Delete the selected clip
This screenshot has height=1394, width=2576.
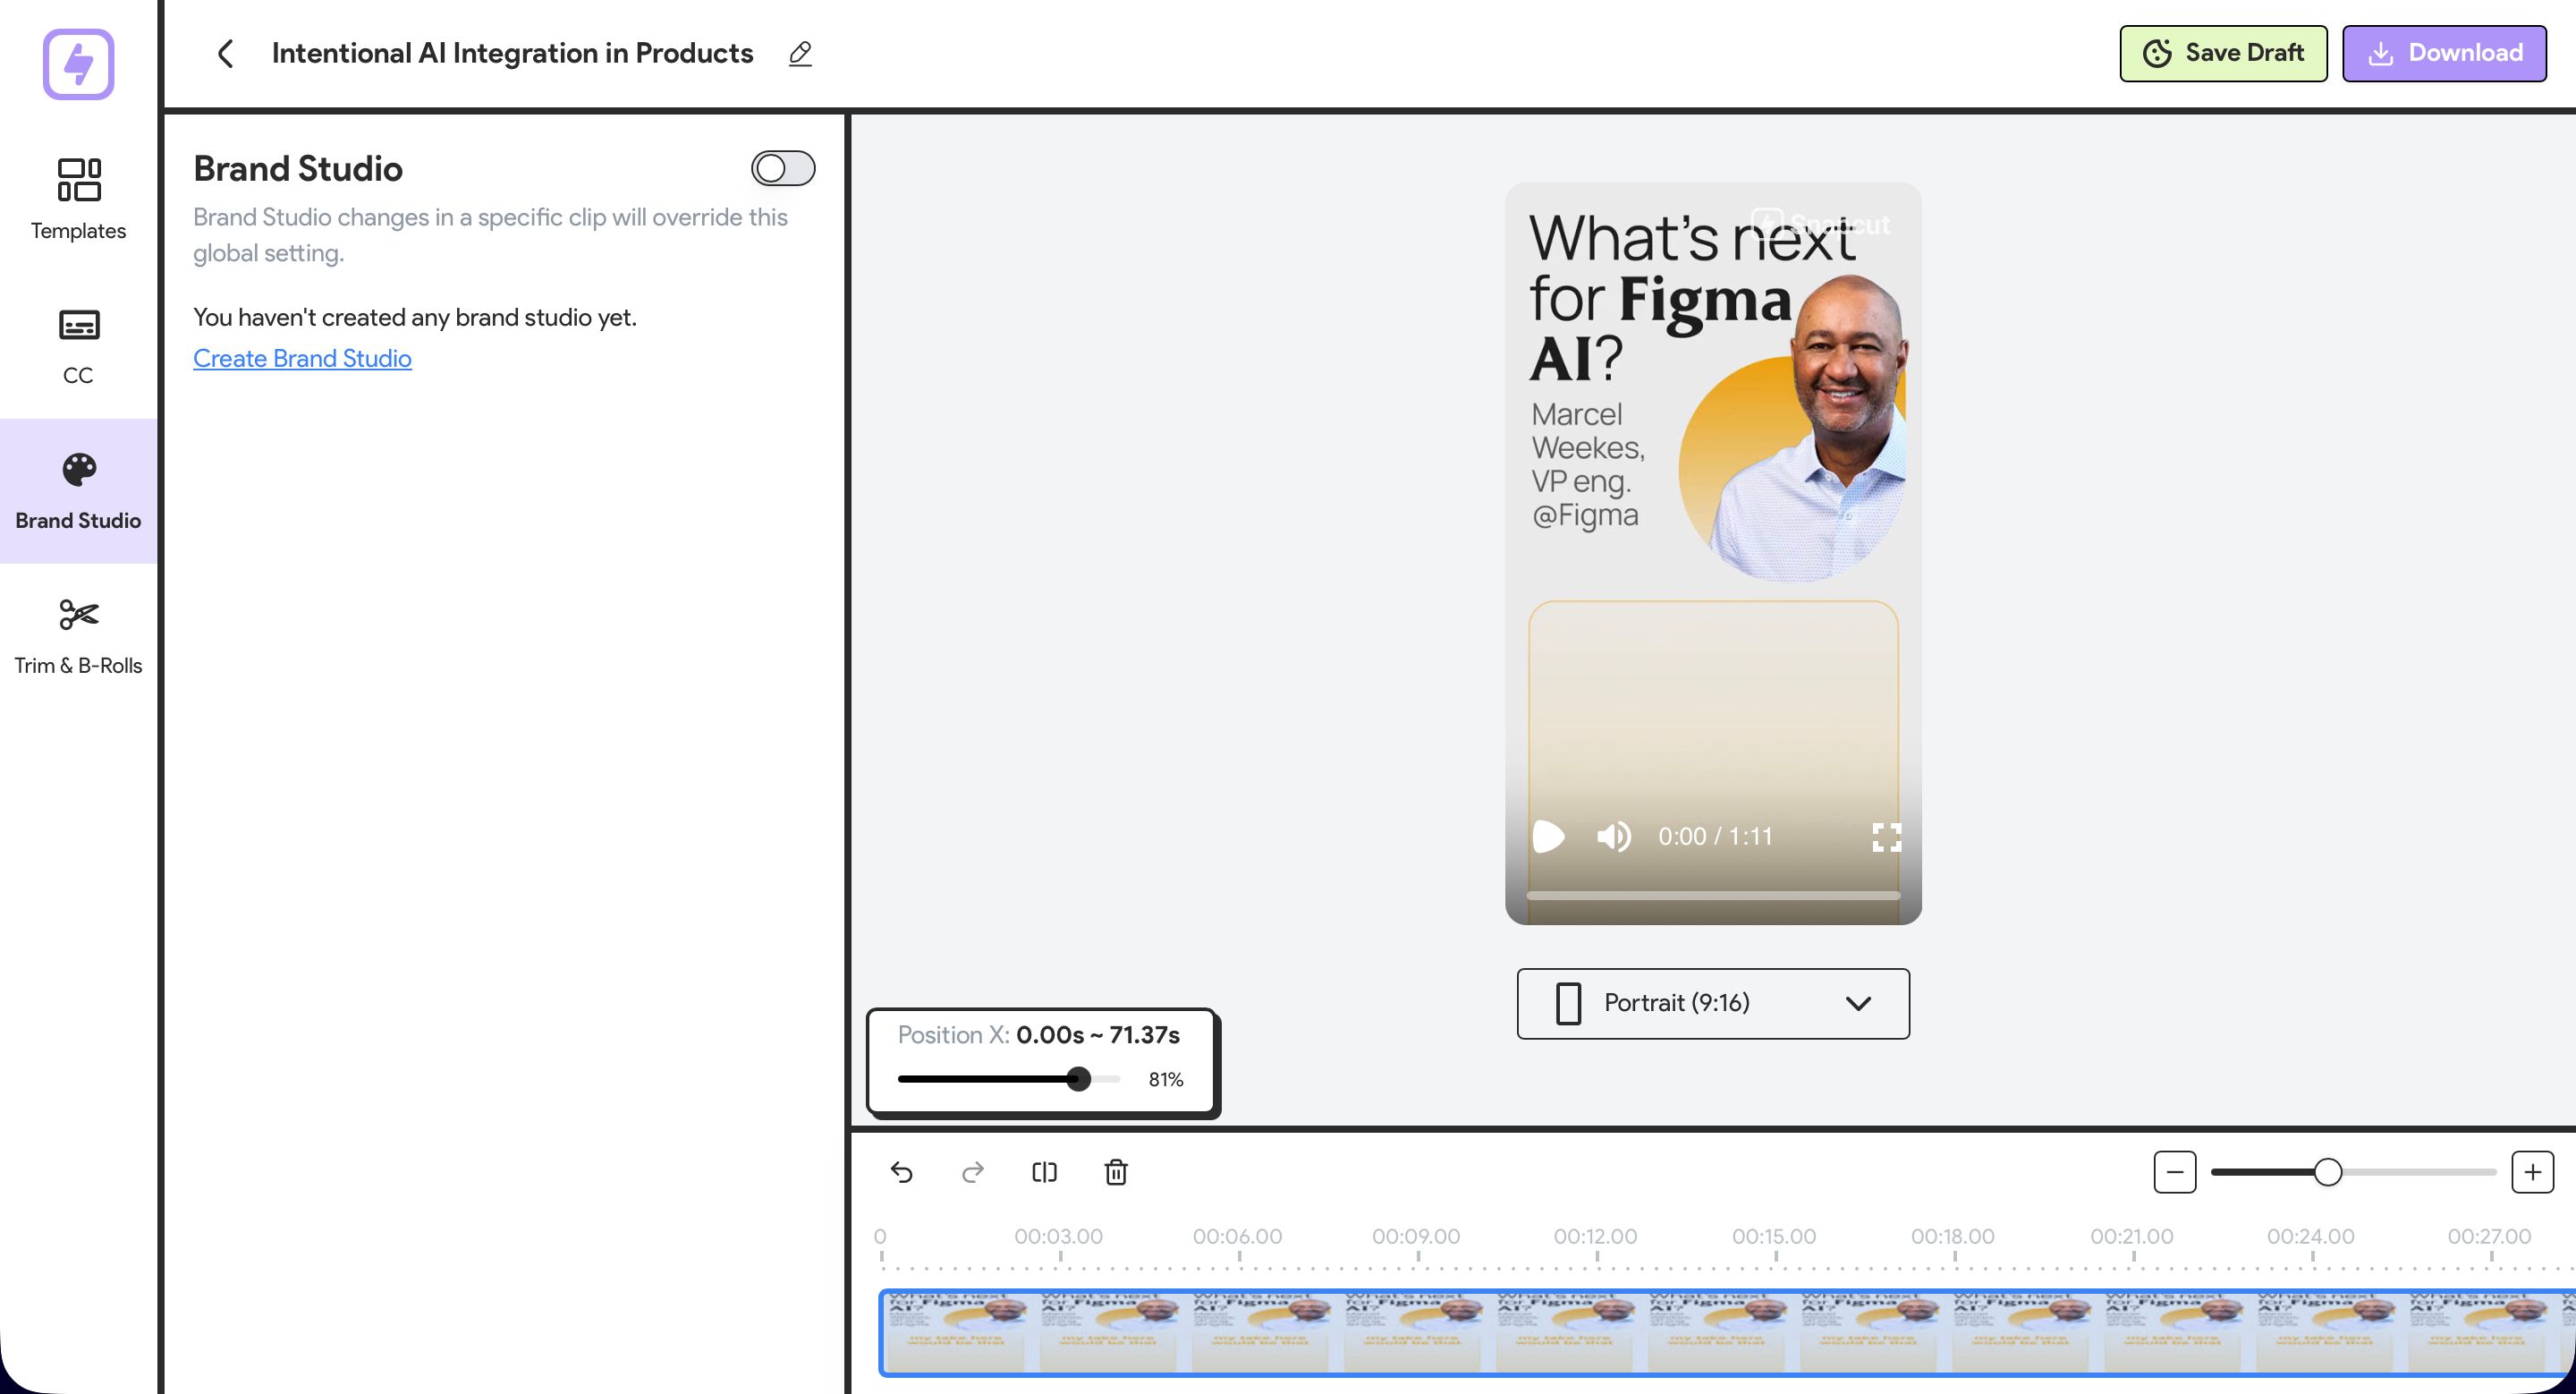[x=1116, y=1172]
